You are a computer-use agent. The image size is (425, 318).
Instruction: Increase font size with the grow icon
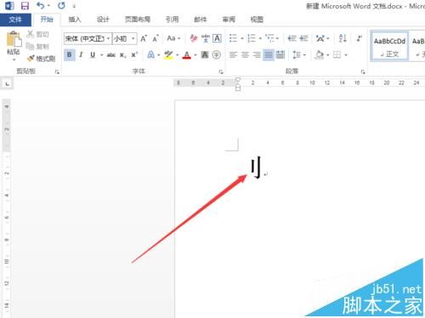pyautogui.click(x=144, y=38)
